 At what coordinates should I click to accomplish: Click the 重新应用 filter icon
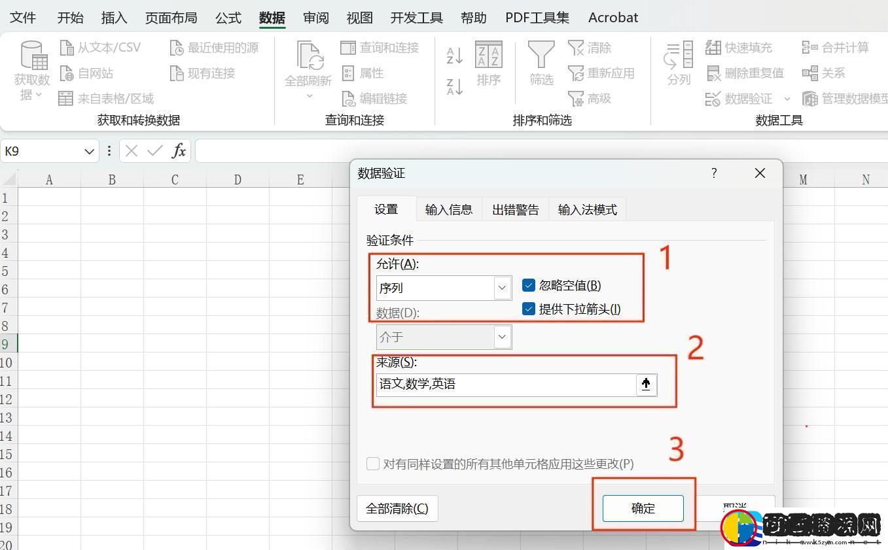tap(576, 73)
